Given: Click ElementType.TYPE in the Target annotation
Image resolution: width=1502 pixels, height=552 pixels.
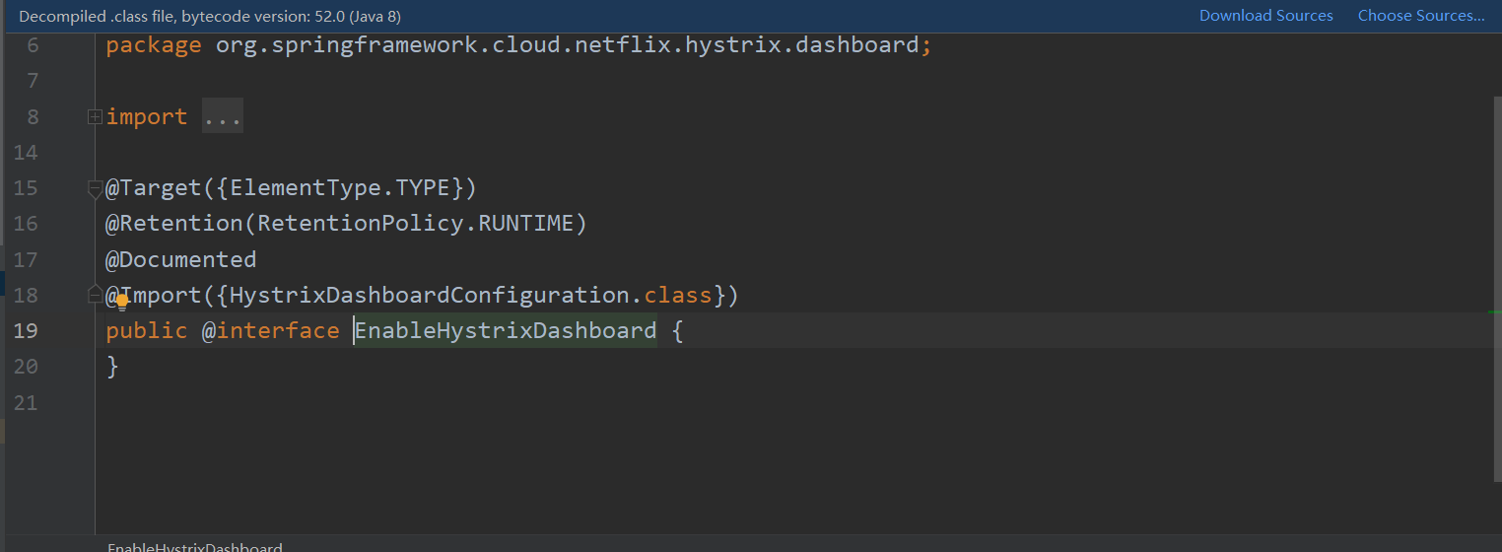Looking at the screenshot, I should 340,188.
